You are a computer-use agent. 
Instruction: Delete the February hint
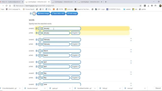(36, 44)
